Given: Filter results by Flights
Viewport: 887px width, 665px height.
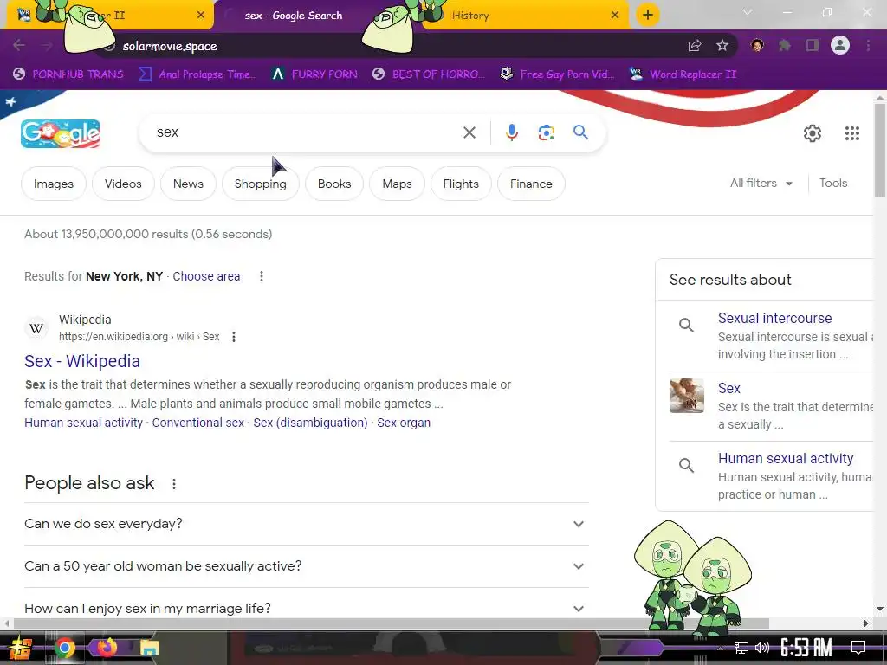Looking at the screenshot, I should [x=461, y=184].
